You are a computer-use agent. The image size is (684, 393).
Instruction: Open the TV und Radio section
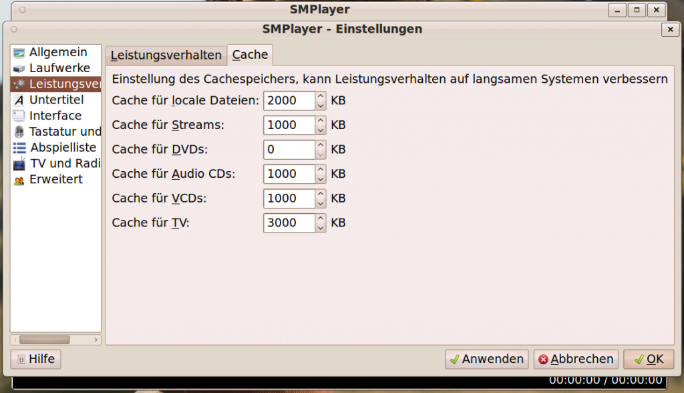[x=56, y=163]
